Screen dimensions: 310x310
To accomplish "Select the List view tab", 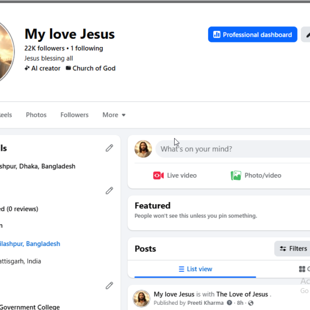I will click(x=195, y=269).
